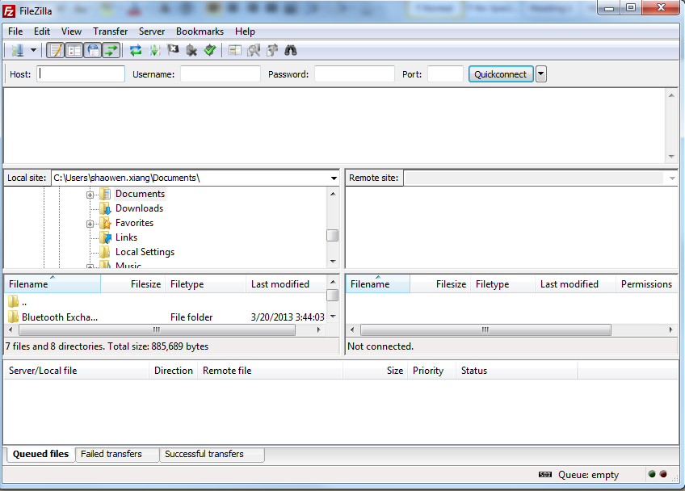Cancel current operation flag icon
Image resolution: width=685 pixels, height=491 pixels.
tap(173, 51)
